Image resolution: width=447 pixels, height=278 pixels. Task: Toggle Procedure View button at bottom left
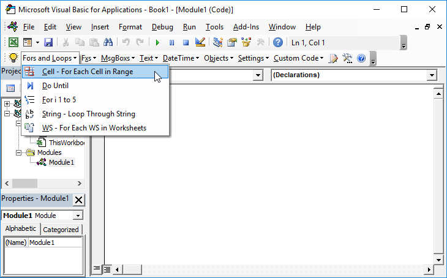pyautogui.click(x=97, y=269)
